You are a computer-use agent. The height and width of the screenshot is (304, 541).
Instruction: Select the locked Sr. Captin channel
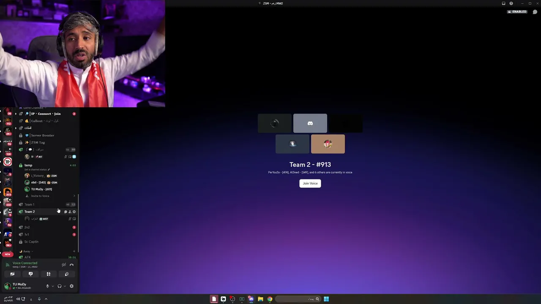(46, 242)
